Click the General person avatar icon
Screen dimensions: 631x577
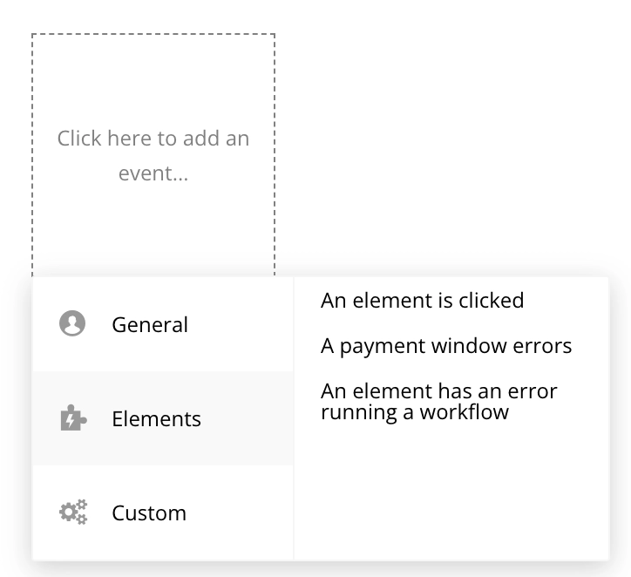[x=72, y=324]
